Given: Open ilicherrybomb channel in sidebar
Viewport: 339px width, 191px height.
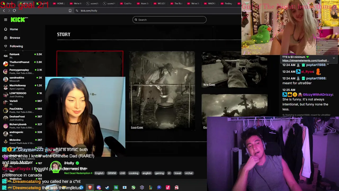Looking at the screenshot, I should click(x=23, y=126).
